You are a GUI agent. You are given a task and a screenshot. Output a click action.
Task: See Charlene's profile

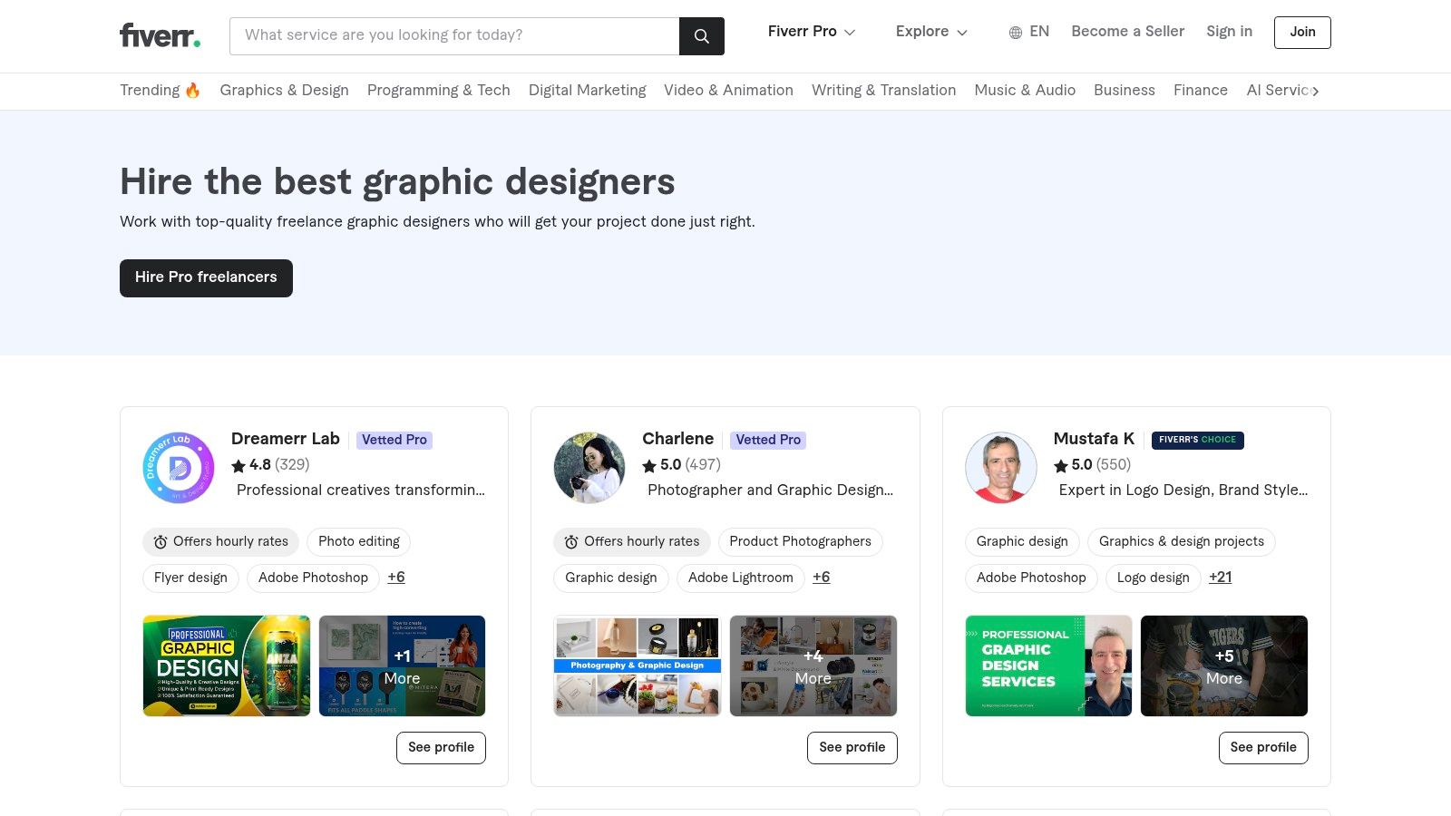pos(852,748)
